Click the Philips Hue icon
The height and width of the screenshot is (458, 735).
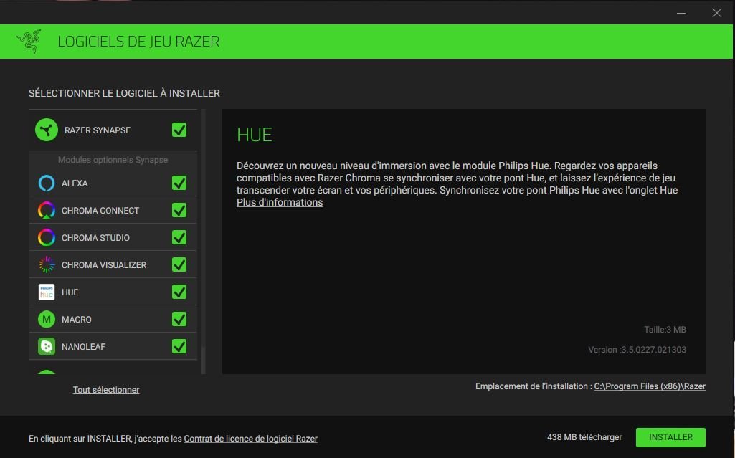[x=47, y=292]
